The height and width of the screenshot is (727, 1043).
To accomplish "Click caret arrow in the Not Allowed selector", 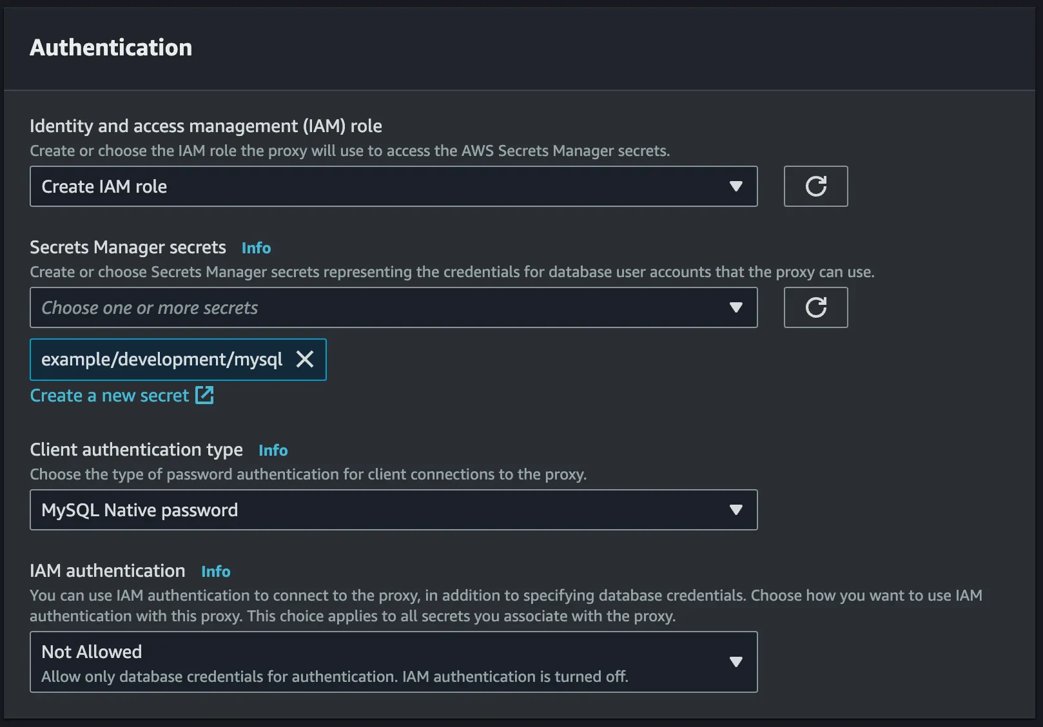I will 736,662.
